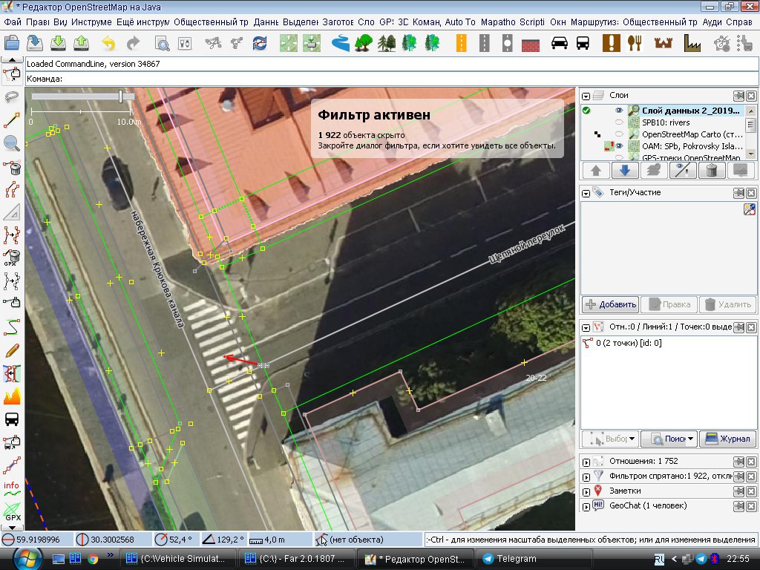Screen dimensions: 760x570
Task: Activate the Lasso selection tool
Action: coord(12,97)
